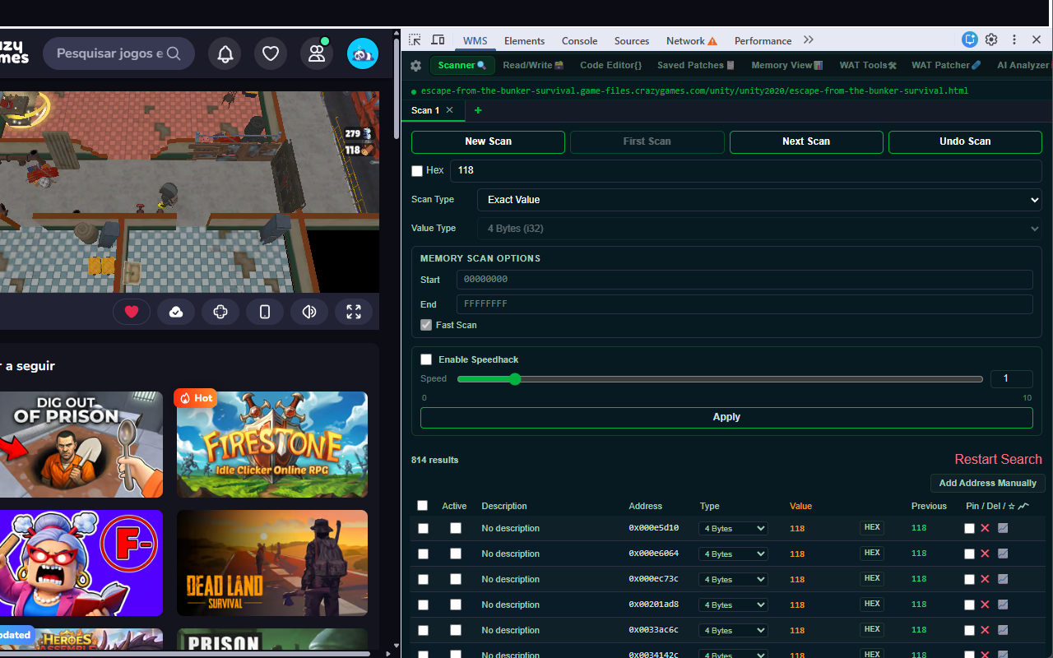Switch to the Elements tab in DevTools

(524, 41)
